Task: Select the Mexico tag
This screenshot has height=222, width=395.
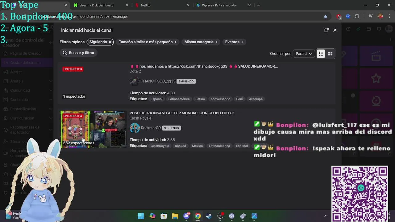Action: coord(197,146)
